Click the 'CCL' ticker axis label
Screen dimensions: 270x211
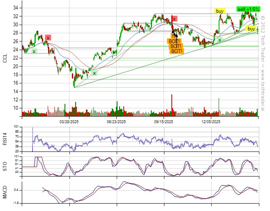coord(5,58)
